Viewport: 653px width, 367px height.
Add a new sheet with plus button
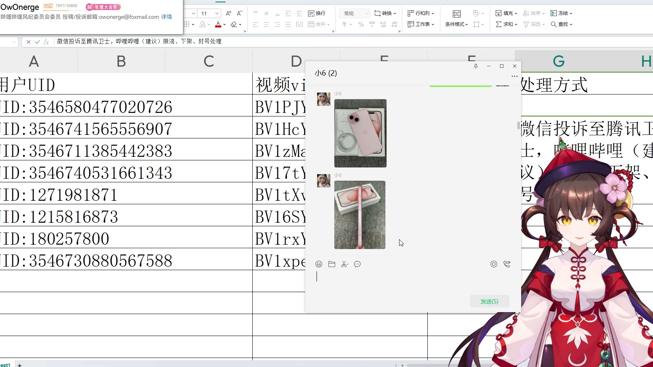(20, 365)
